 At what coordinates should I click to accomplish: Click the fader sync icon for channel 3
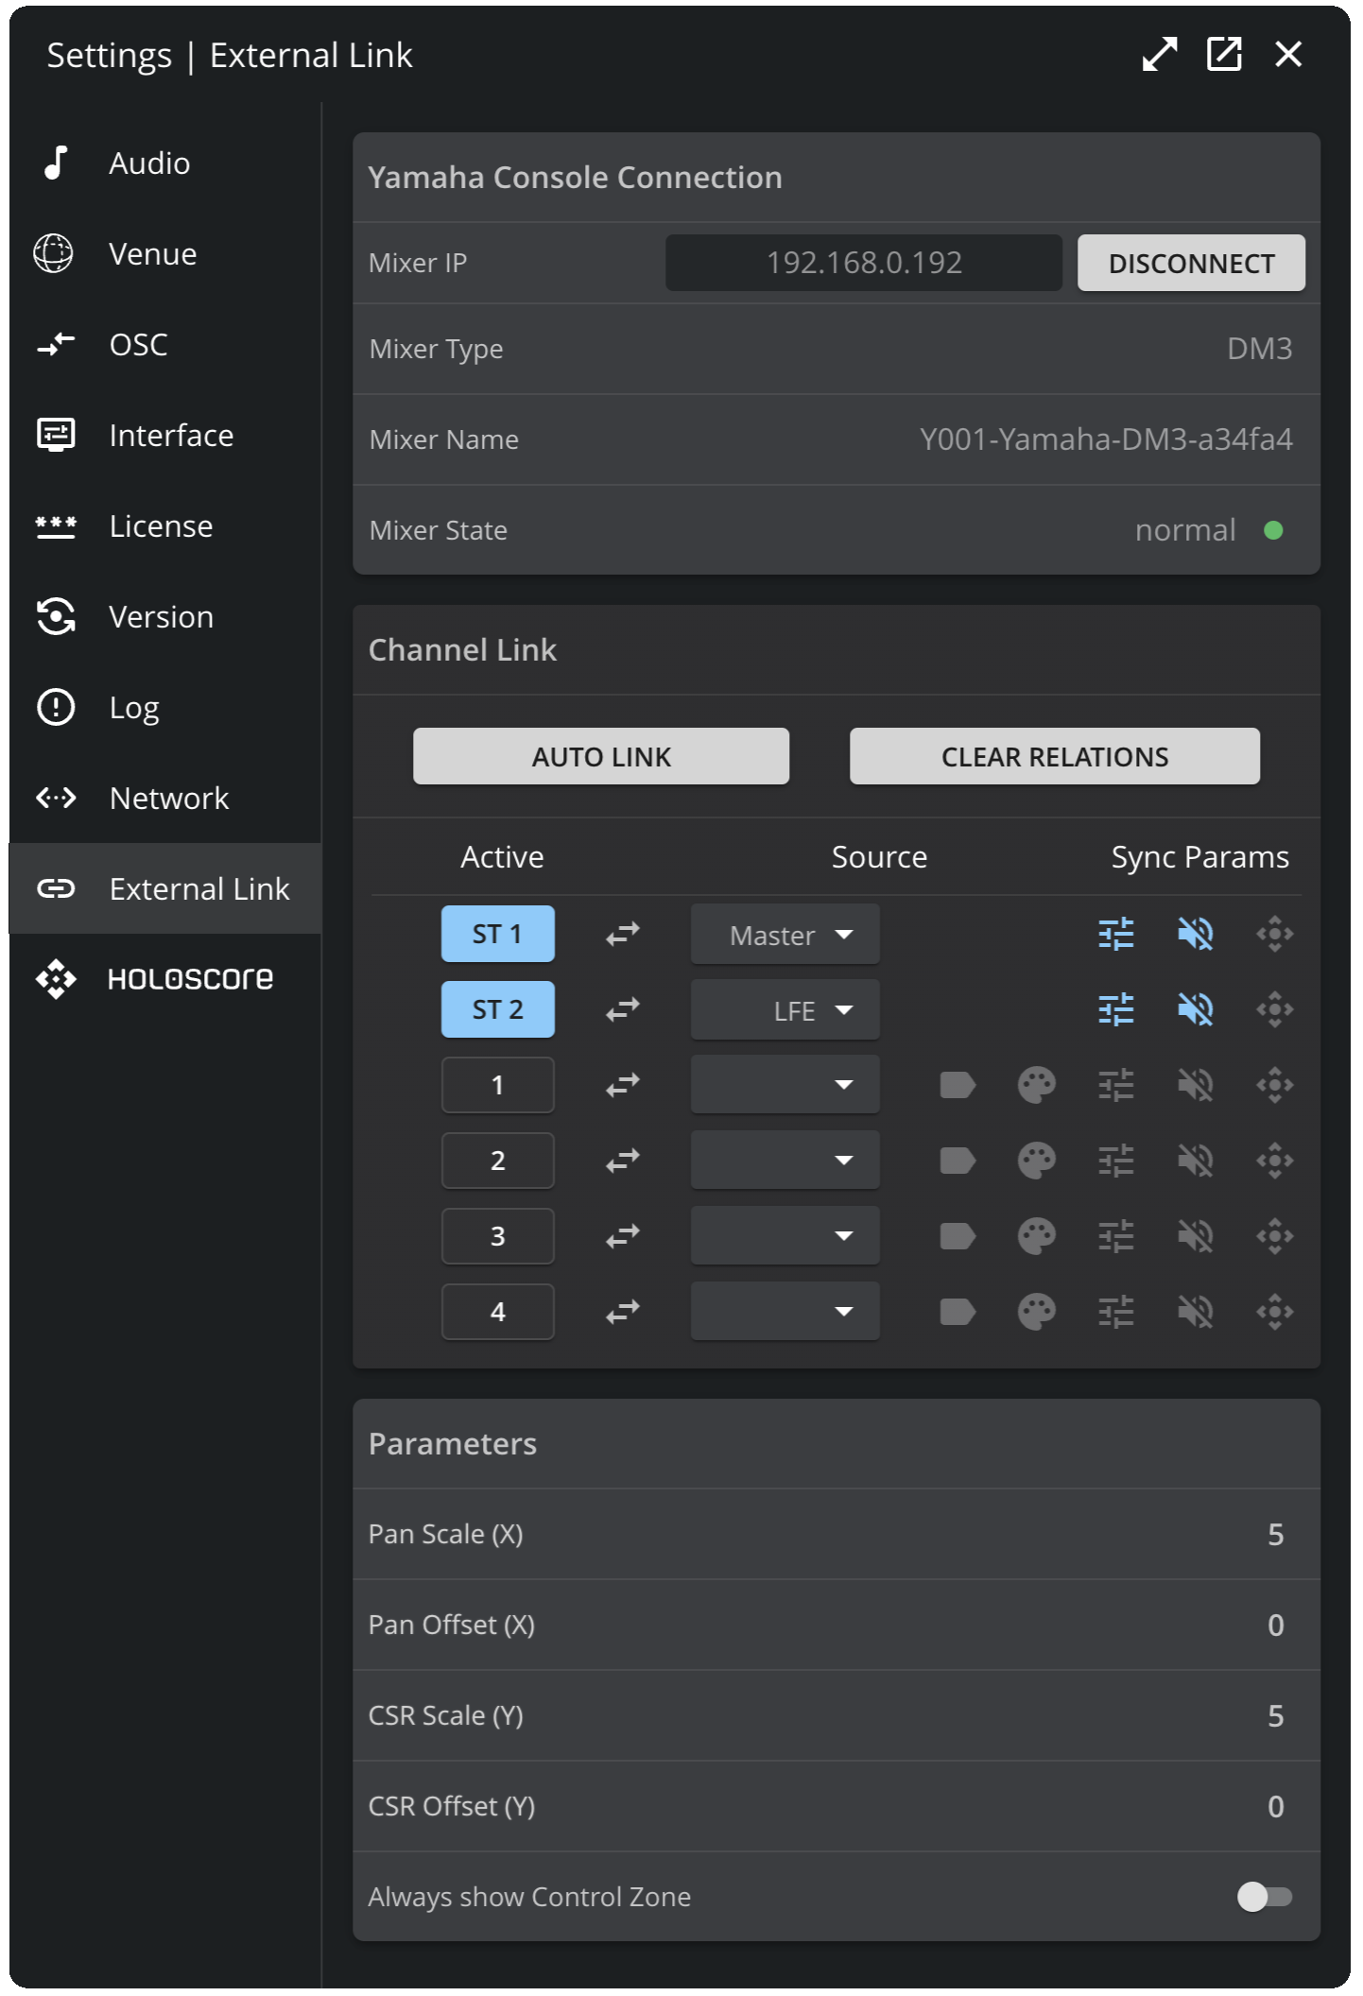tap(1115, 1236)
